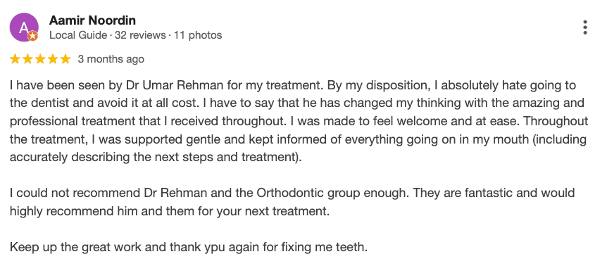Click the '32 reviews' count
This screenshot has width=607, height=266.
[140, 35]
